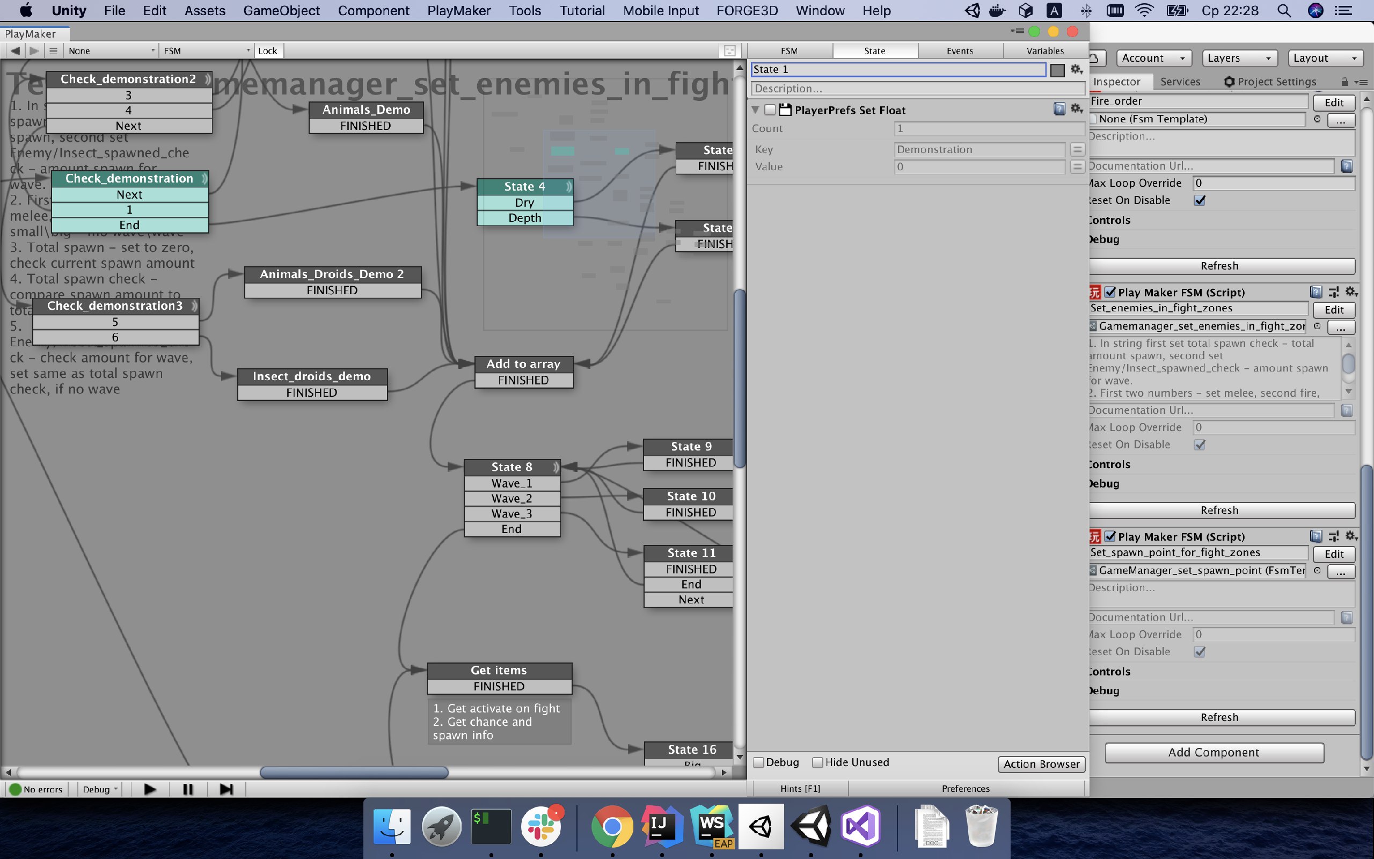Open the recent FSM list menu
This screenshot has width=1374, height=859.
point(53,50)
